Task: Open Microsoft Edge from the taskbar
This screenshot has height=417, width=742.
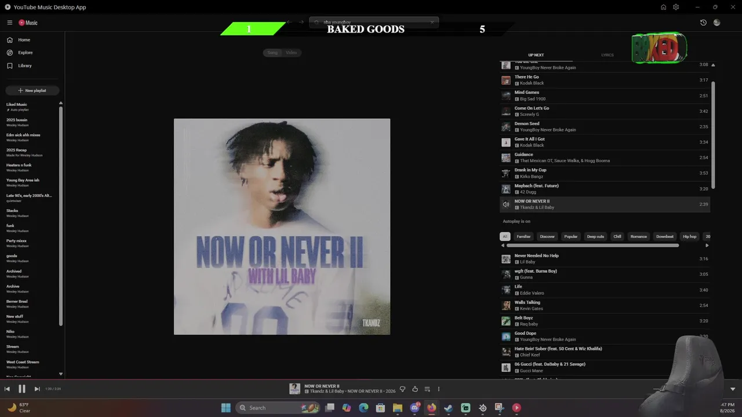Action: [363, 408]
